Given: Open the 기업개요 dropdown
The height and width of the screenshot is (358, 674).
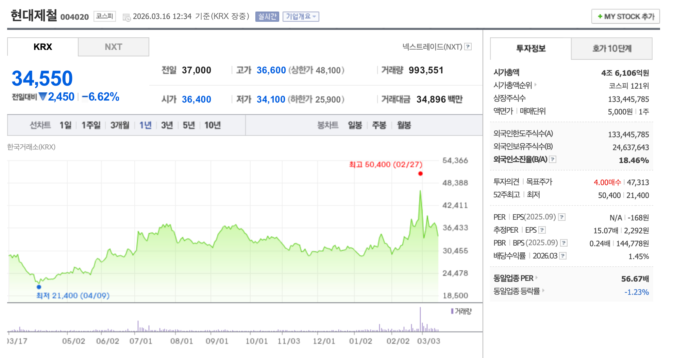Looking at the screenshot, I should pyautogui.click(x=301, y=16).
